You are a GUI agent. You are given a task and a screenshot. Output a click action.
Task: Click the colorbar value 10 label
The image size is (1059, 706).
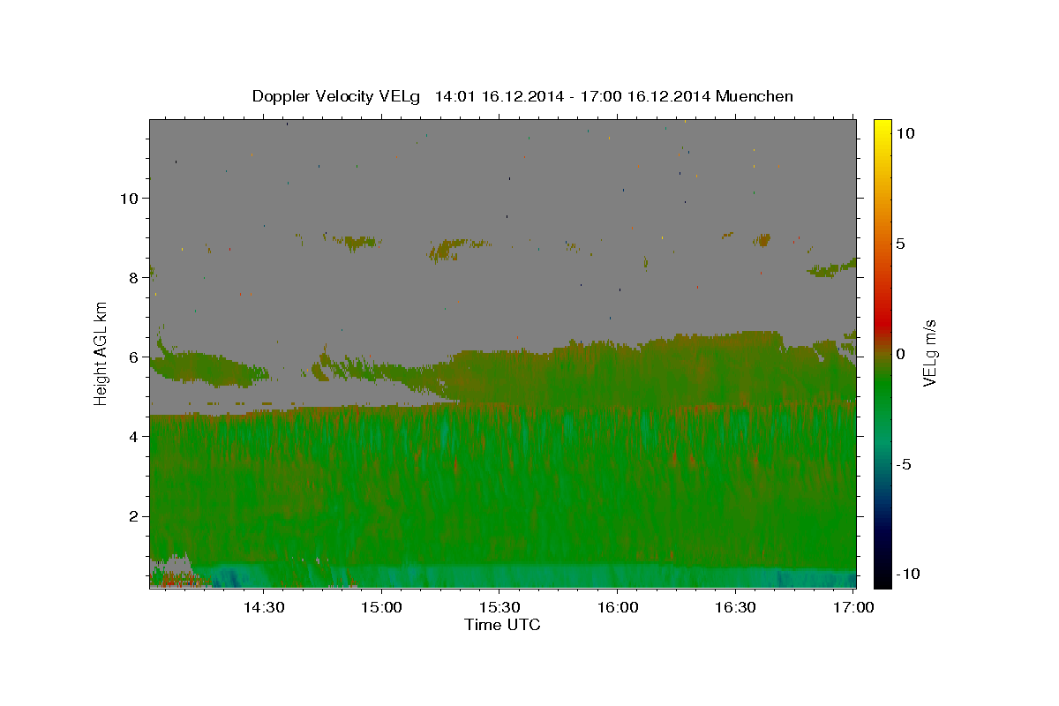(905, 133)
